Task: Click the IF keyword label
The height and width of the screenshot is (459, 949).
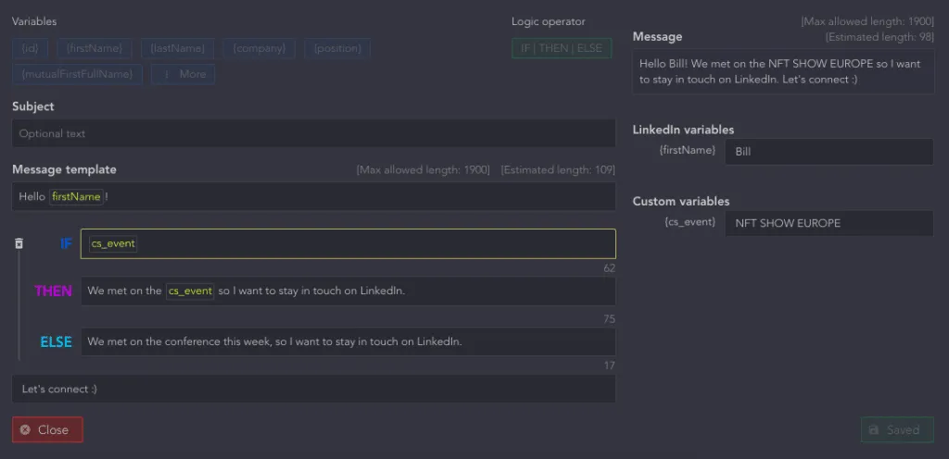Action: tap(66, 244)
